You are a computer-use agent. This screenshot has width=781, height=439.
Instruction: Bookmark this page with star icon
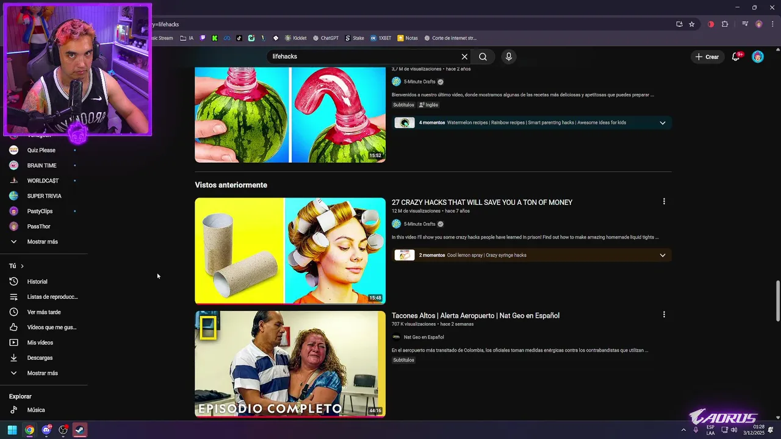691,24
